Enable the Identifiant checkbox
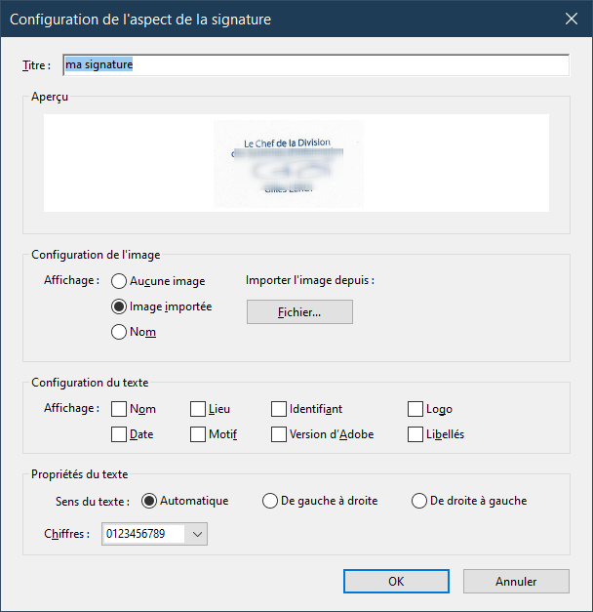Viewport: 593px width, 612px height. pyautogui.click(x=279, y=409)
